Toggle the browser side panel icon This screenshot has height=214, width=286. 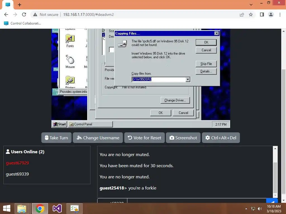(x=262, y=14)
